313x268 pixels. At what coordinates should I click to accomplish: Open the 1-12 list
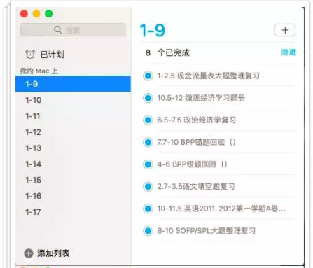point(73,132)
